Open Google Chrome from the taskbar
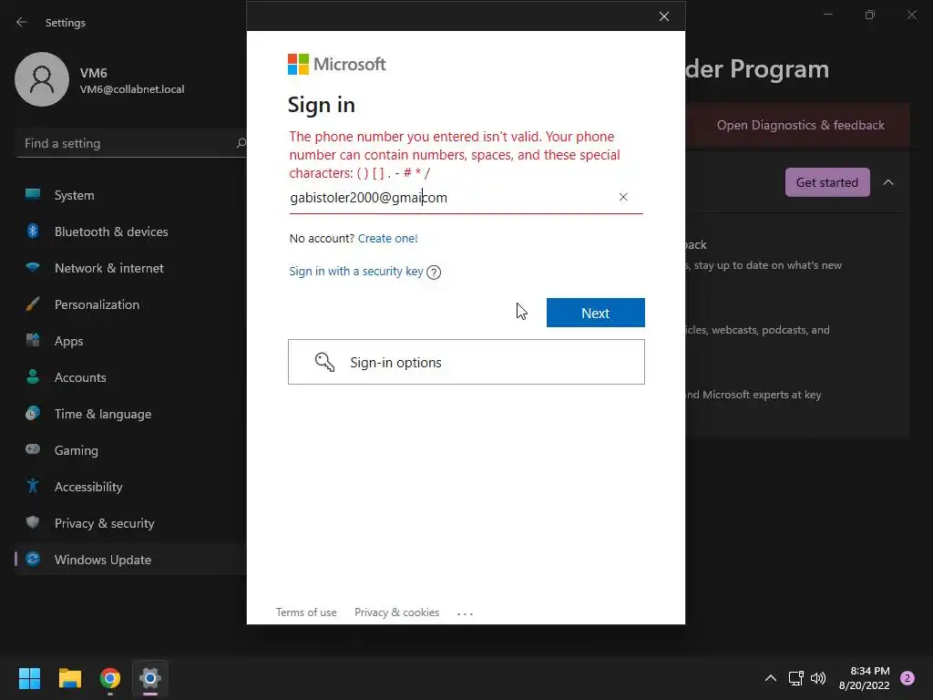 [110, 678]
